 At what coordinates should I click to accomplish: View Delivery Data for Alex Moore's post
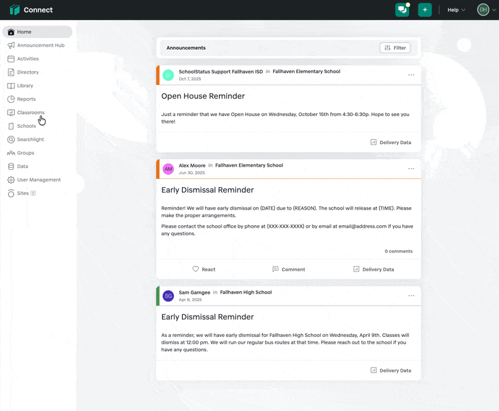374,269
